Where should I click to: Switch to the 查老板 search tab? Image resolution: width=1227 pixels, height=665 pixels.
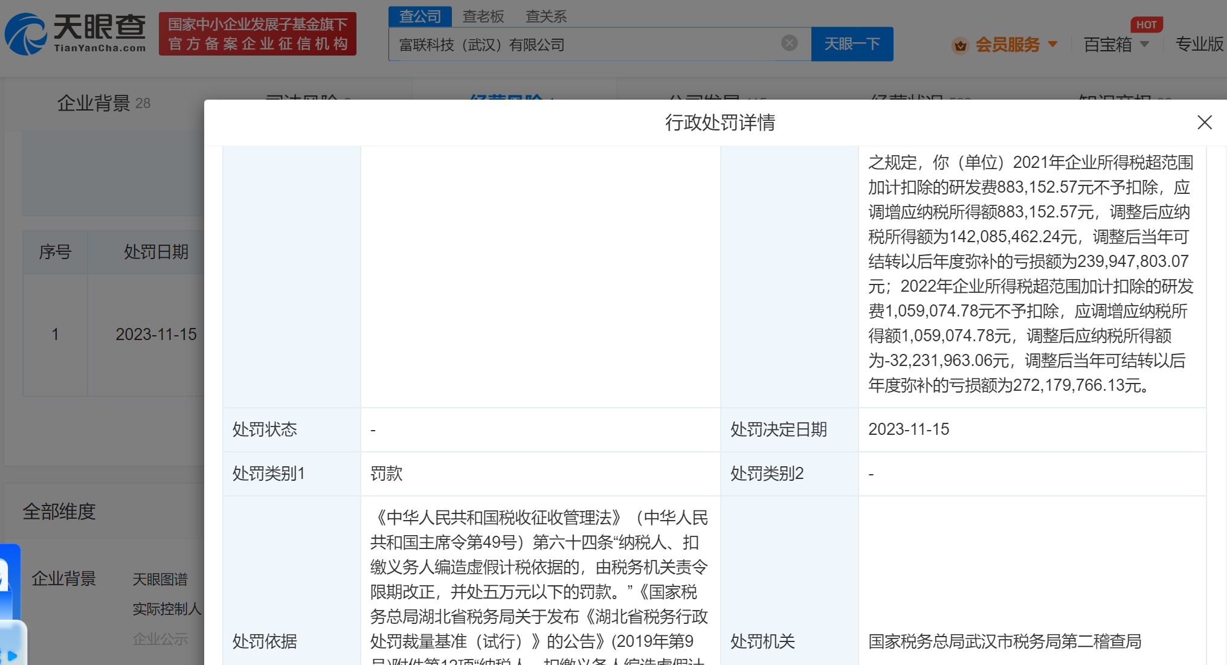pos(483,16)
